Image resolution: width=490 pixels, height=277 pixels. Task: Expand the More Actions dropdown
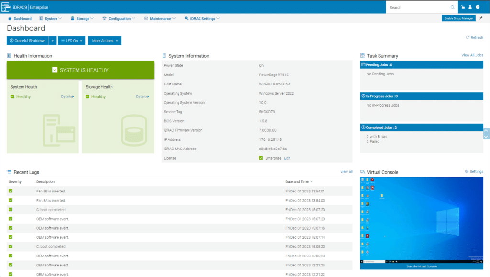(x=104, y=41)
